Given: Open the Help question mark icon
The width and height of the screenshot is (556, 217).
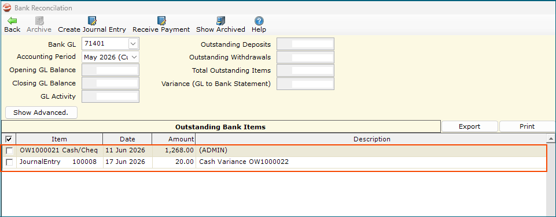Looking at the screenshot, I should [x=259, y=21].
